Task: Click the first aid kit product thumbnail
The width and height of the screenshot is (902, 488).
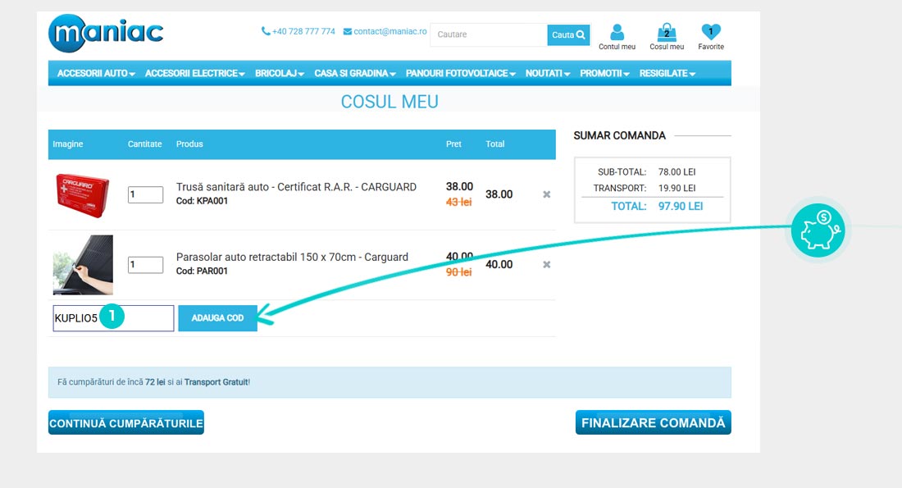Action: 82,194
